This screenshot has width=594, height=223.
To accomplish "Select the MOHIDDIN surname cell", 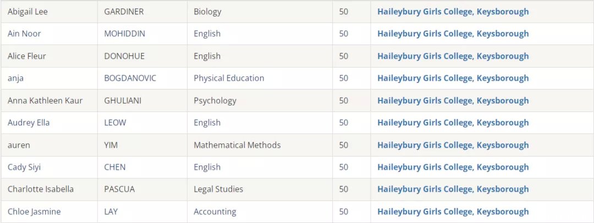I will [x=142, y=34].
